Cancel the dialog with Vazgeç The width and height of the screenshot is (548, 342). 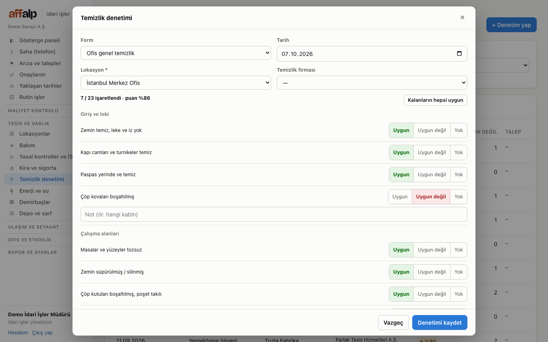393,323
